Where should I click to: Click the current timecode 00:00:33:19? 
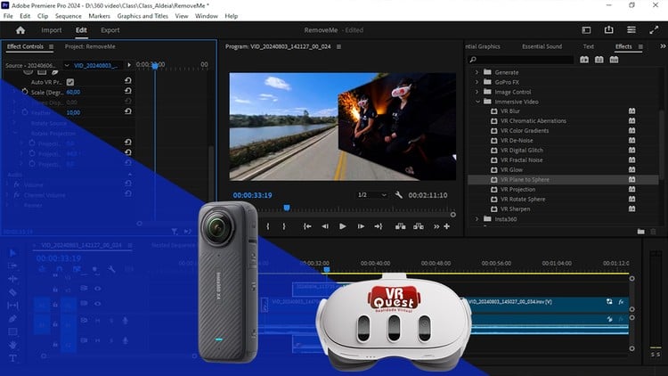click(x=252, y=195)
